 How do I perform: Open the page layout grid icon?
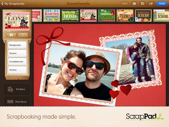[x=134, y=4]
